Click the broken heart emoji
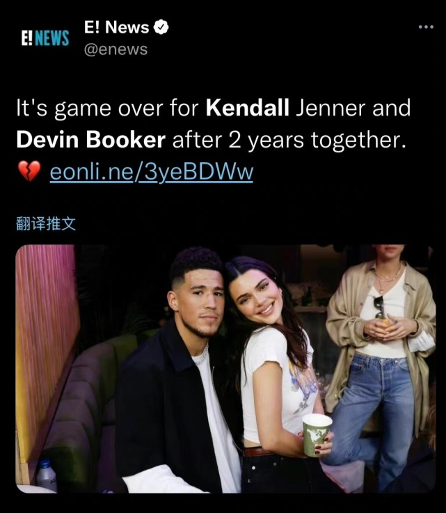 tap(29, 171)
